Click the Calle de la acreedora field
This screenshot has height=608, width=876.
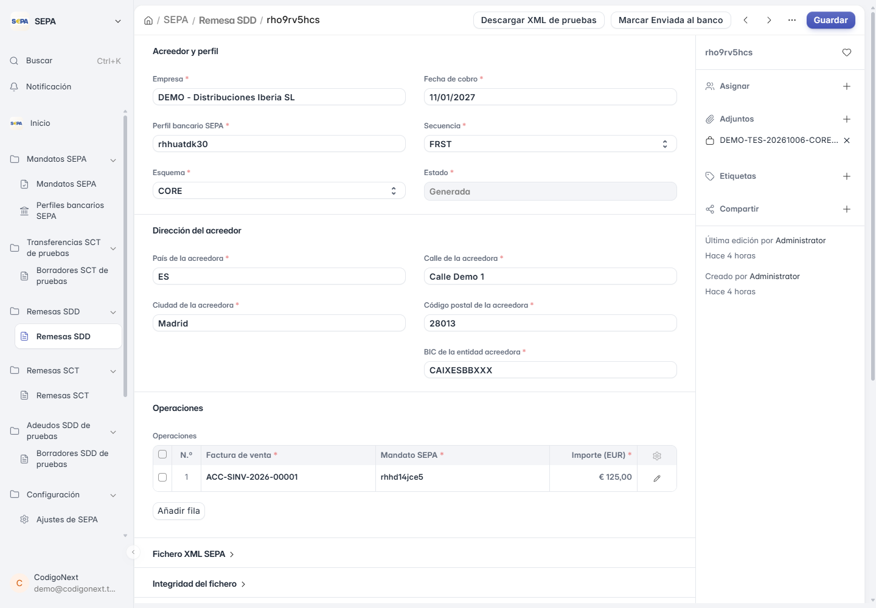point(550,277)
